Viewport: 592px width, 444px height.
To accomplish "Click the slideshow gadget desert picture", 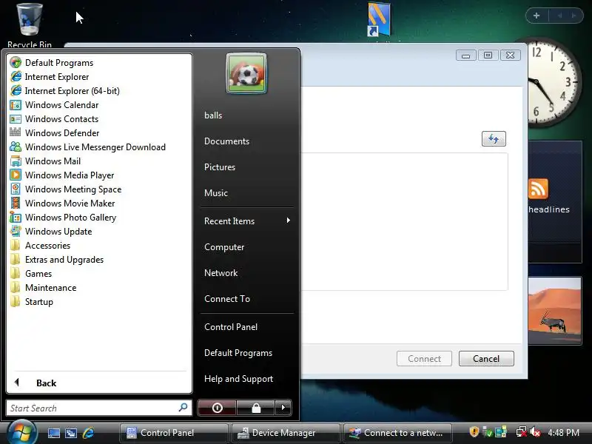I will pyautogui.click(x=554, y=310).
